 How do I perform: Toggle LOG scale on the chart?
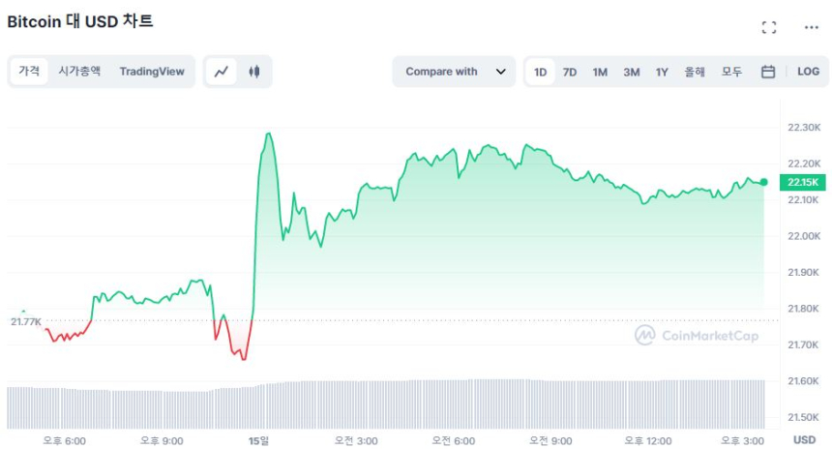click(x=808, y=72)
